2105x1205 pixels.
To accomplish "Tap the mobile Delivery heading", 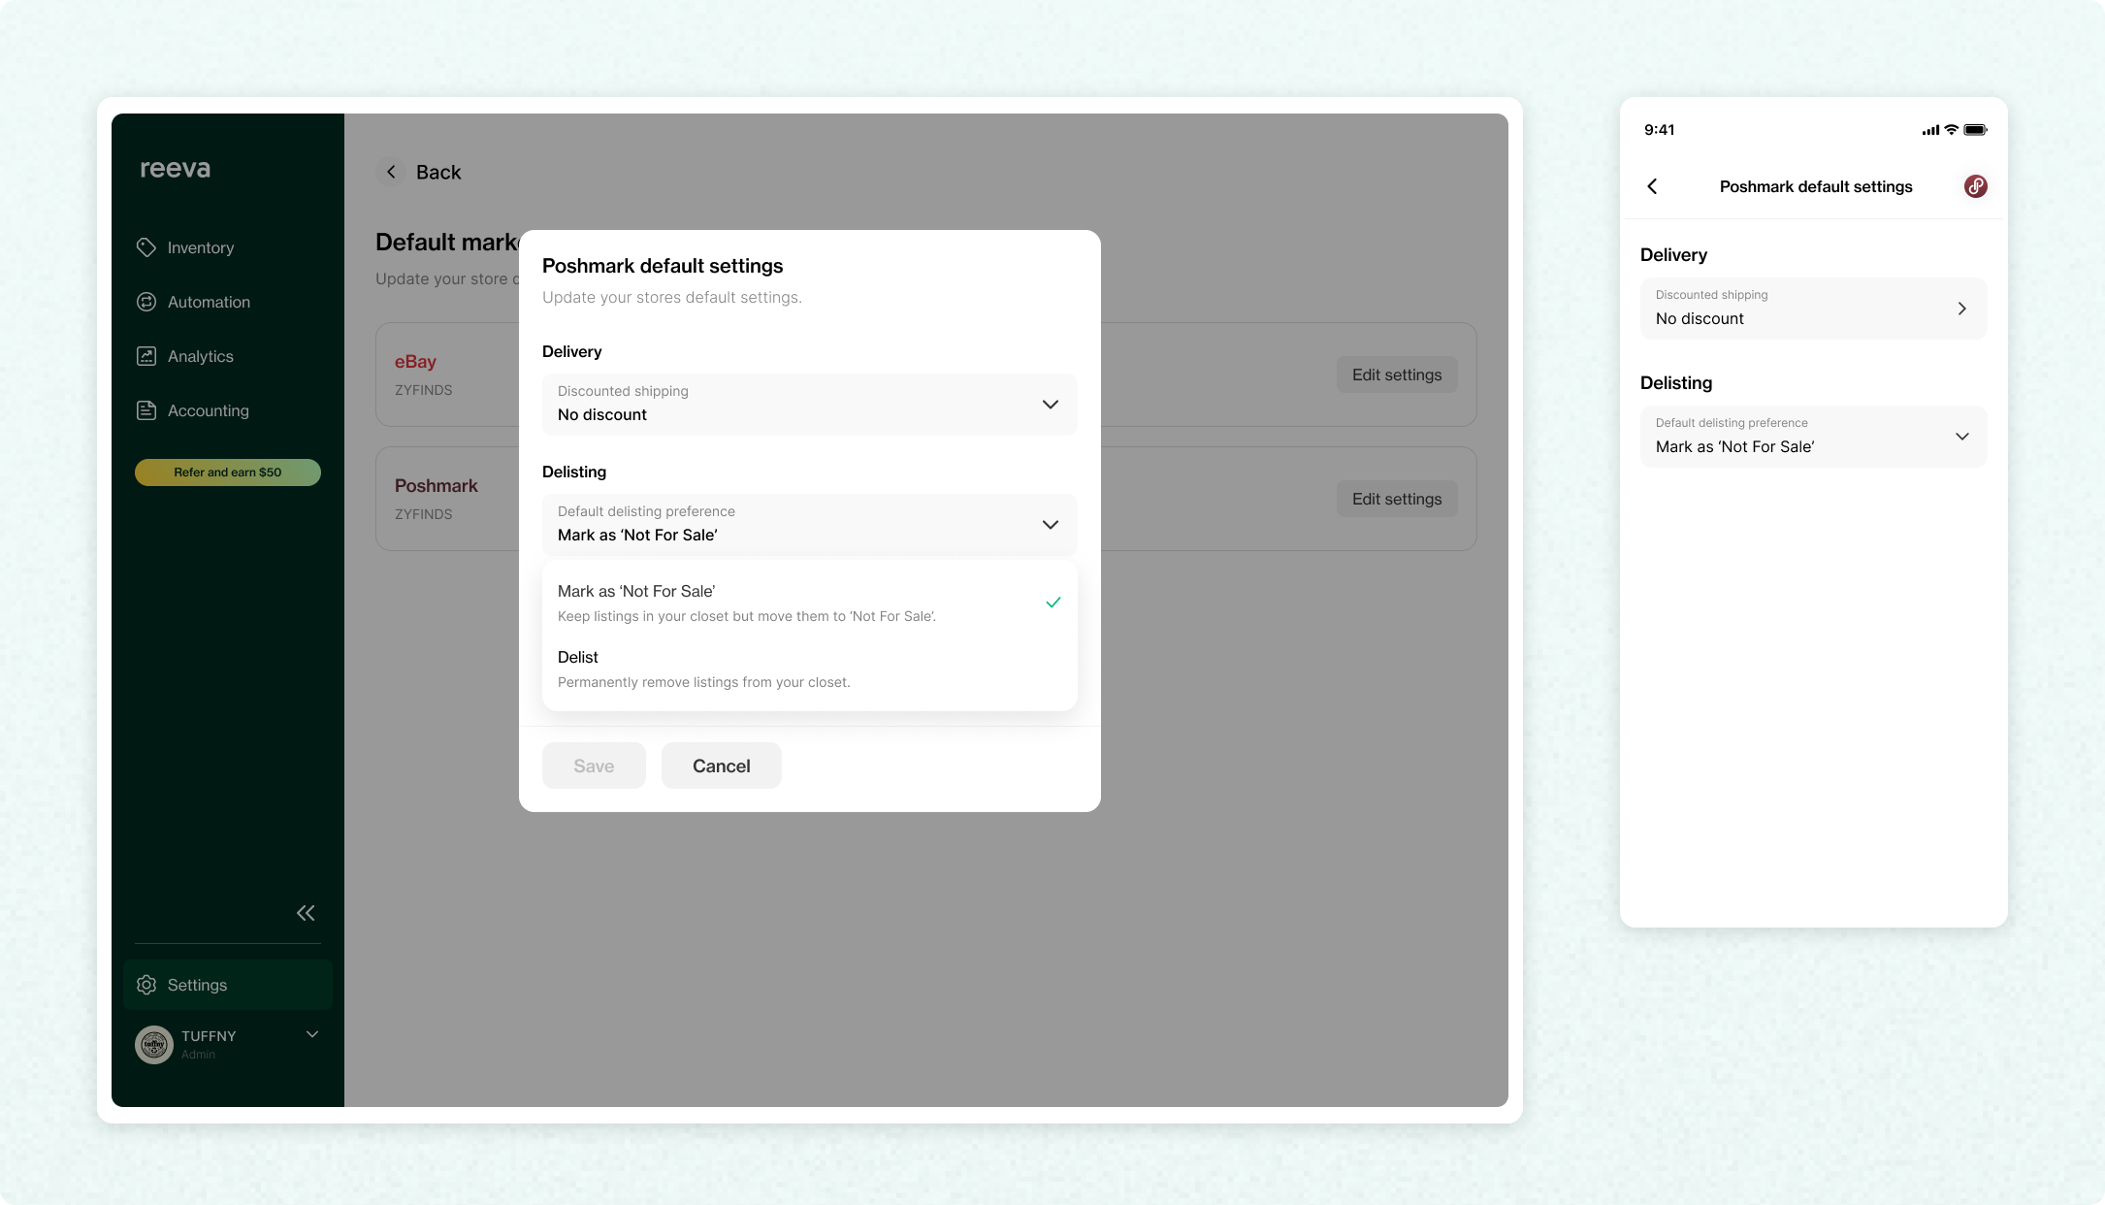I will click(1674, 255).
